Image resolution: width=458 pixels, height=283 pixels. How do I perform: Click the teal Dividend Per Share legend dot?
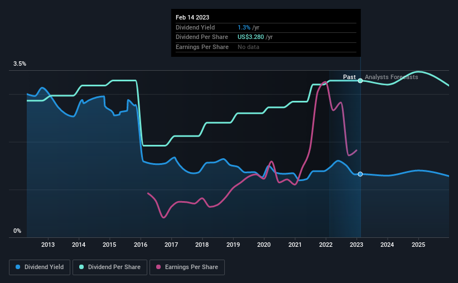[81, 267]
